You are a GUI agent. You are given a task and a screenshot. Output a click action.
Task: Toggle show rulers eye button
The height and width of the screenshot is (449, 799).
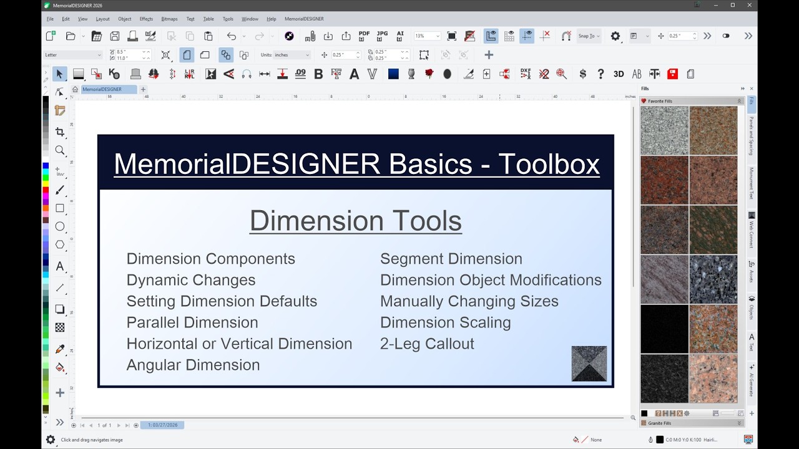coord(491,36)
